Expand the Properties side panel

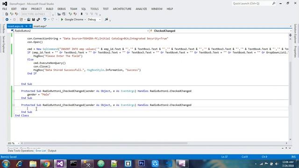(295, 52)
